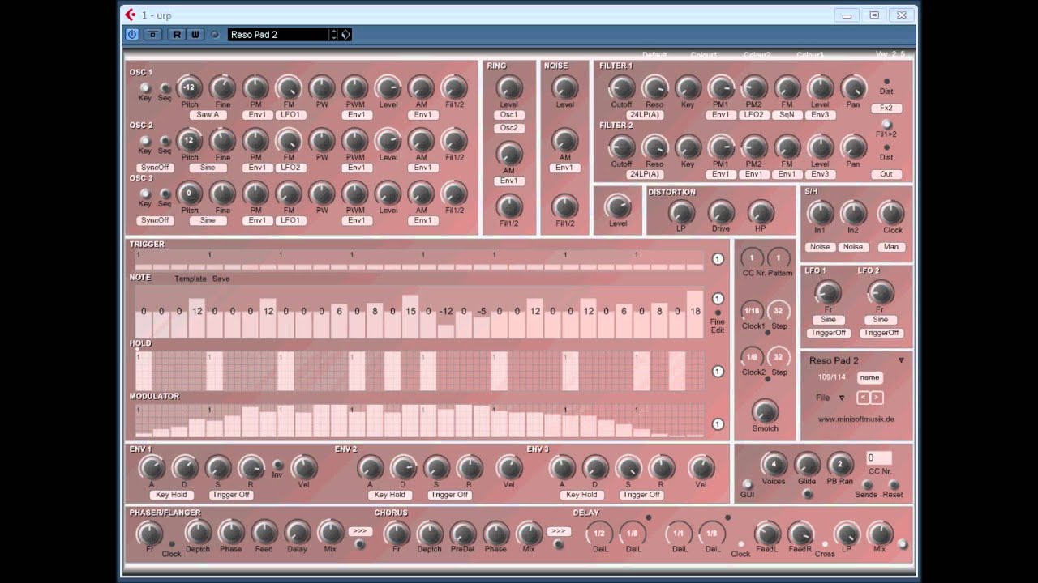Click the Sende button
The image size is (1038, 583).
coord(866,485)
